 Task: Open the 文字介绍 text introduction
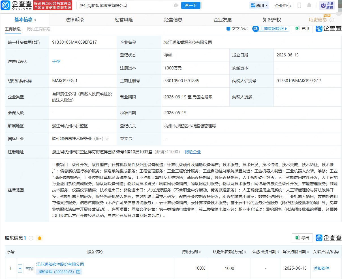[237, 29]
